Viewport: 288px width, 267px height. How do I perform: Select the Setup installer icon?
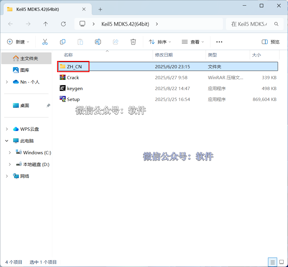point(63,99)
